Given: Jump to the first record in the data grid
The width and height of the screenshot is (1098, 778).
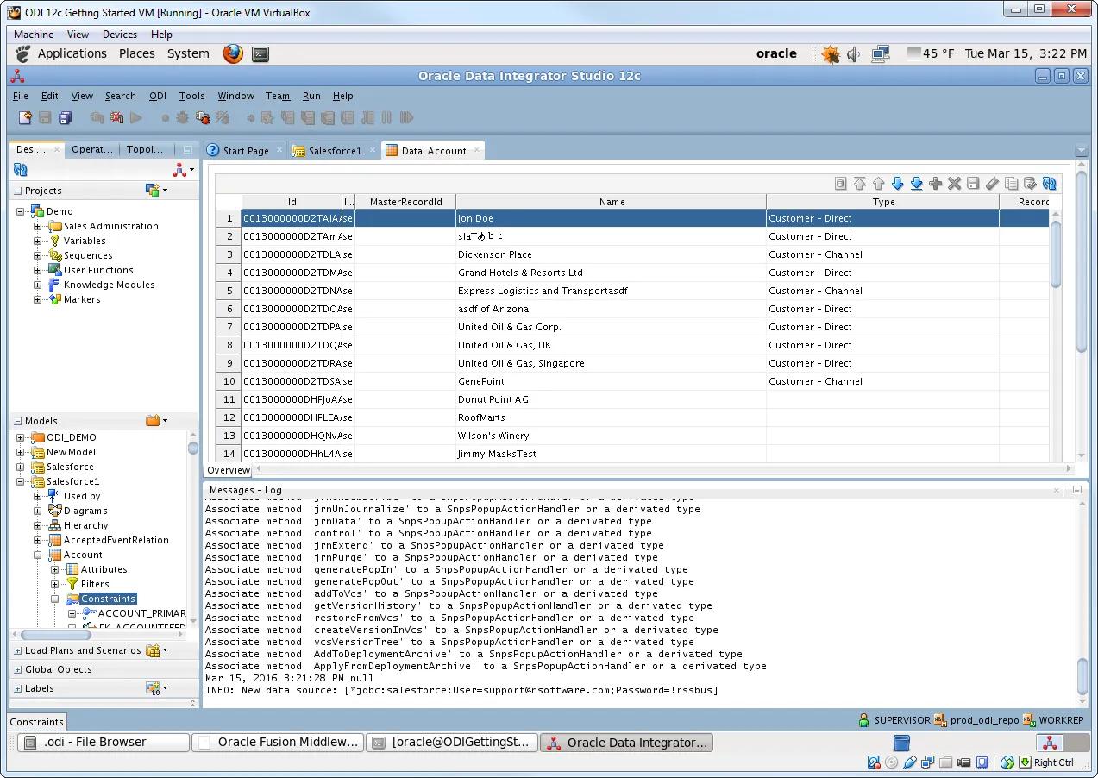Looking at the screenshot, I should click(860, 184).
